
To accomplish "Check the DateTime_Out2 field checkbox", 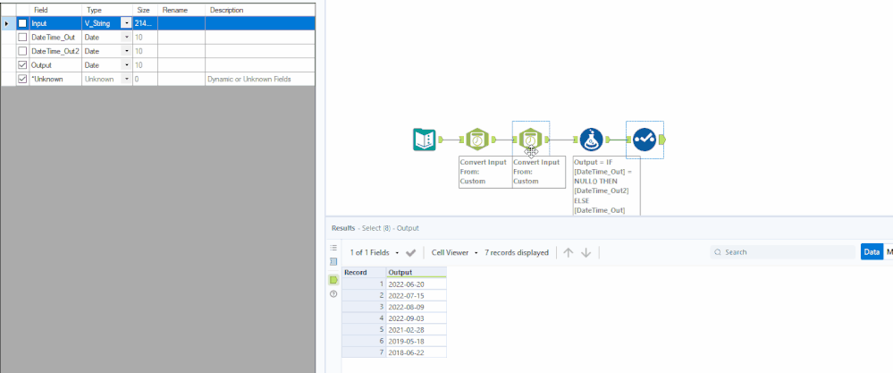I will [x=22, y=51].
